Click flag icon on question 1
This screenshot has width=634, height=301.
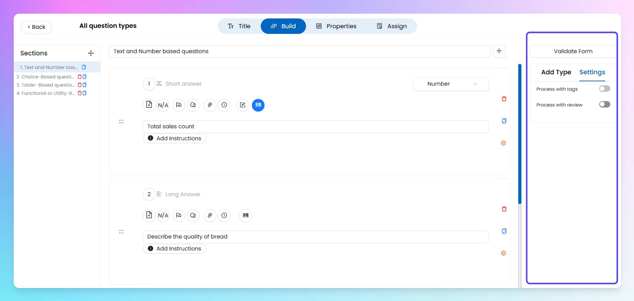point(178,105)
